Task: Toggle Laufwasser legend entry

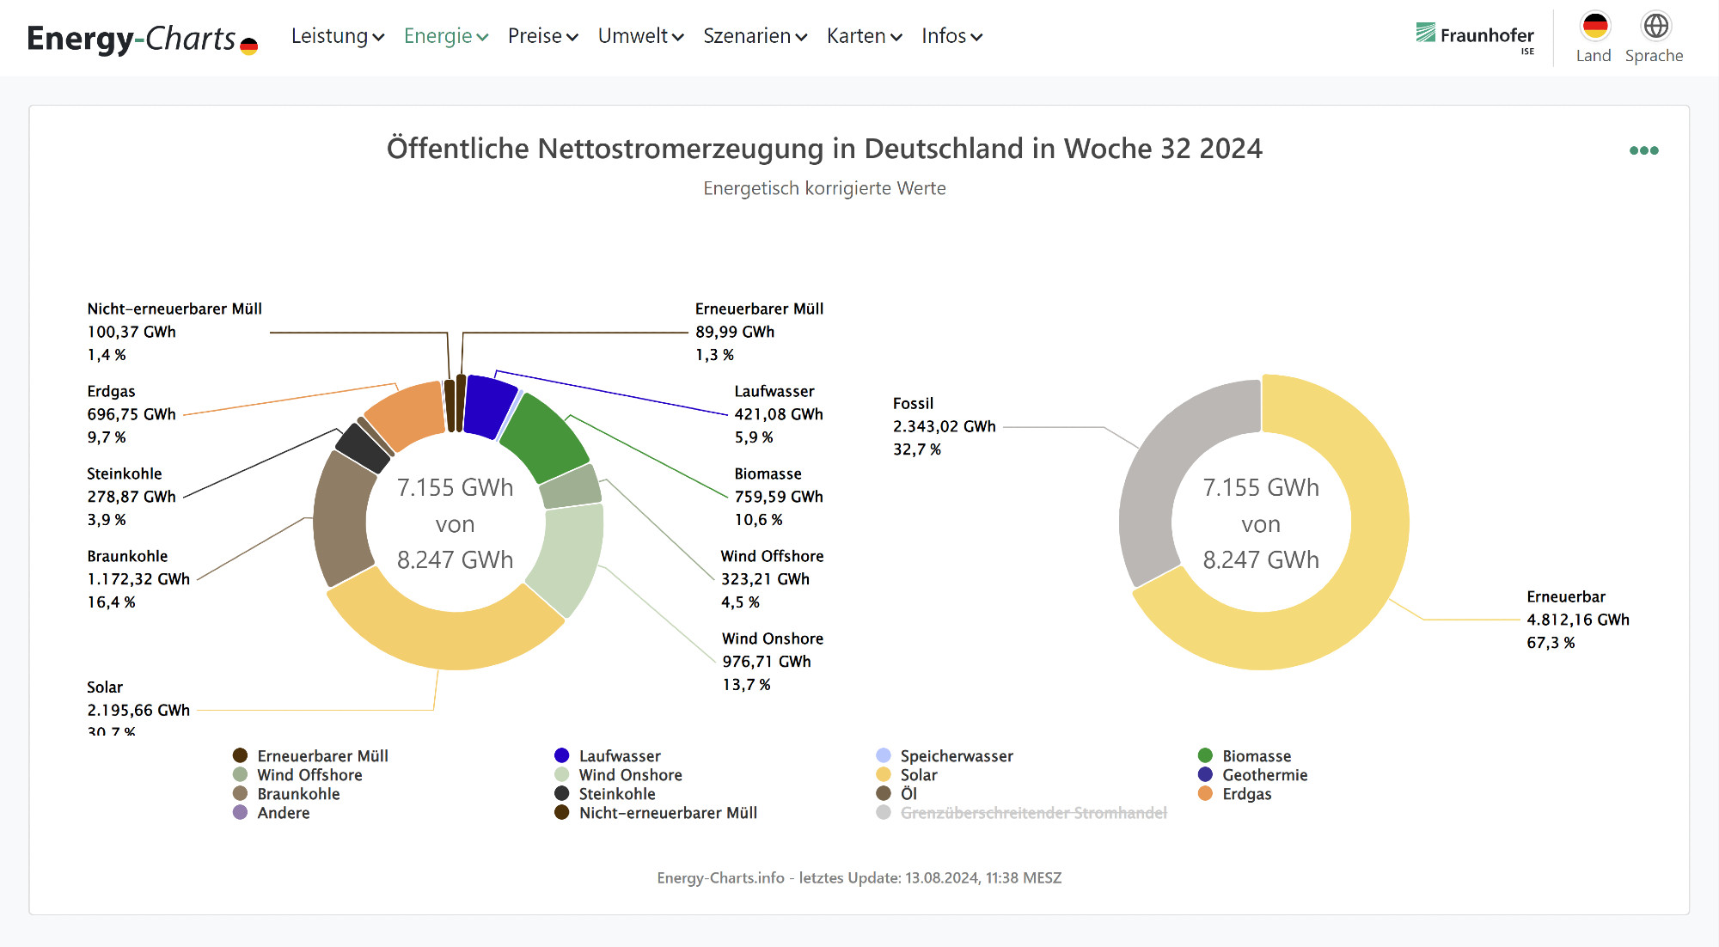Action: 608,756
